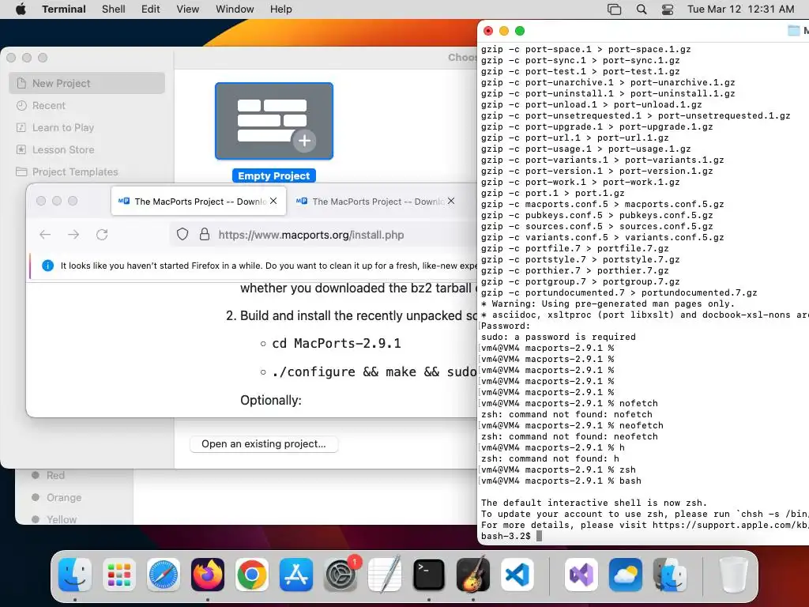The image size is (809, 607).
Task: Open the Edit menu
Action: (x=151, y=9)
